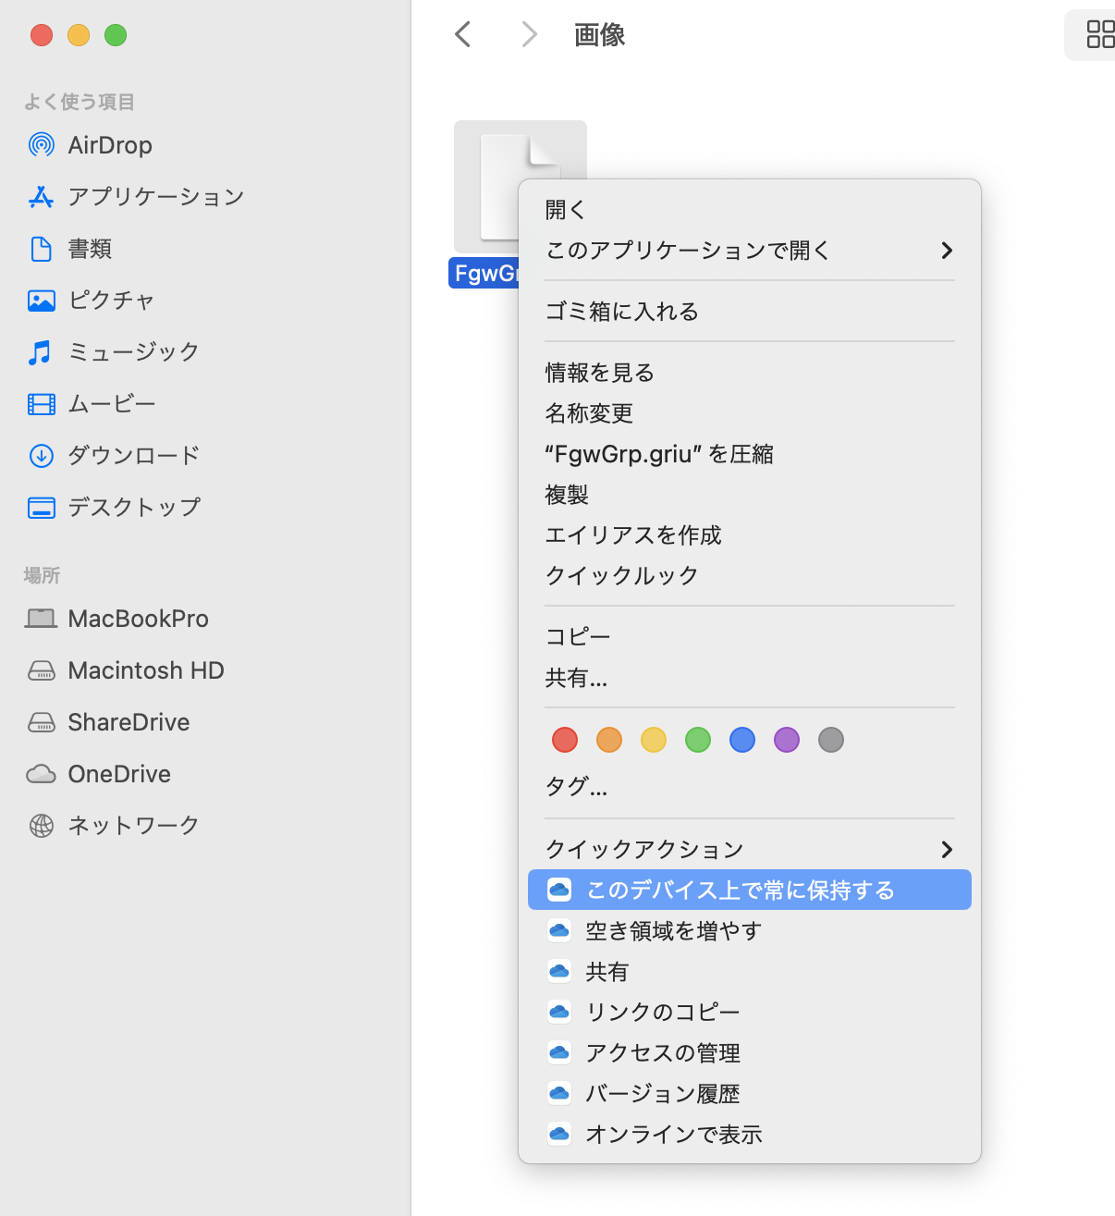This screenshot has height=1216, width=1115.
Task: Apply the red color tag
Action: pos(565,740)
